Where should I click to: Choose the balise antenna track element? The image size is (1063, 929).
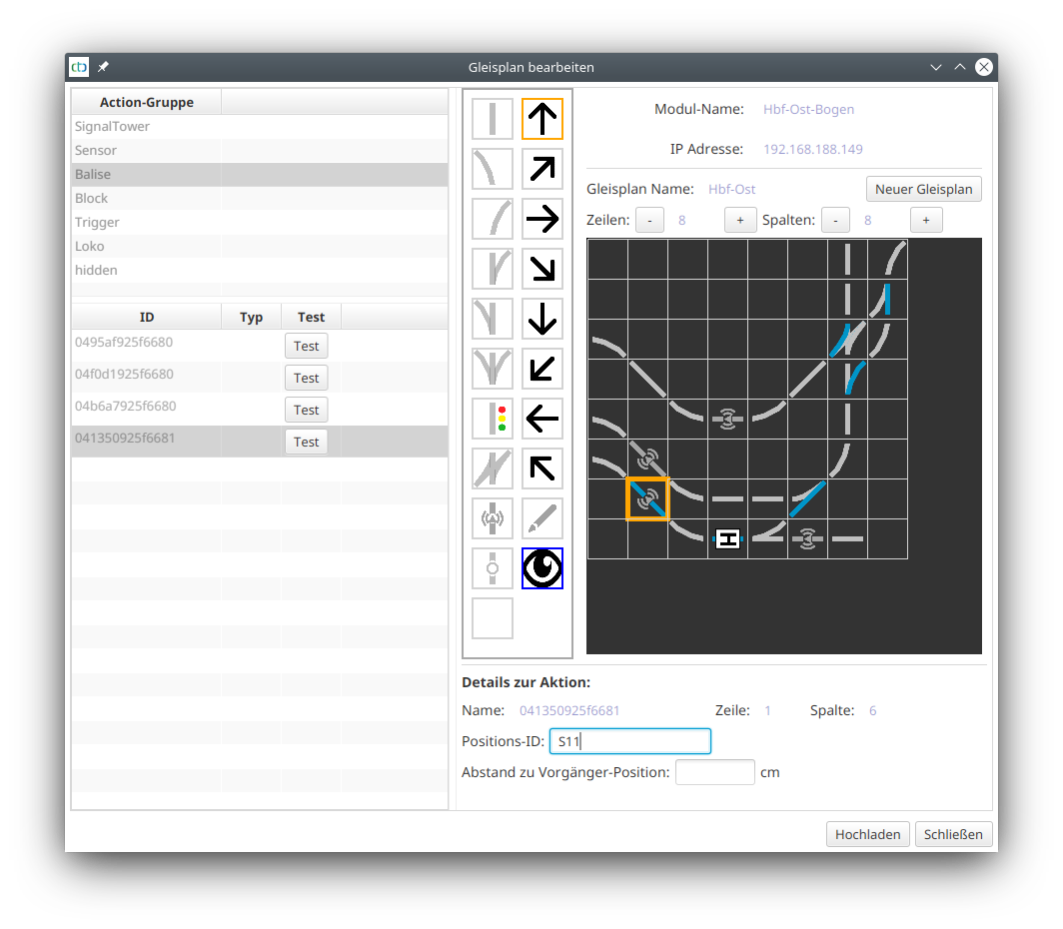pos(493,518)
